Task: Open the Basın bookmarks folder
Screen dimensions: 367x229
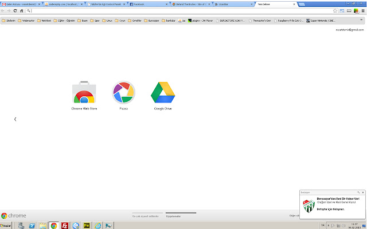Action: coord(83,21)
